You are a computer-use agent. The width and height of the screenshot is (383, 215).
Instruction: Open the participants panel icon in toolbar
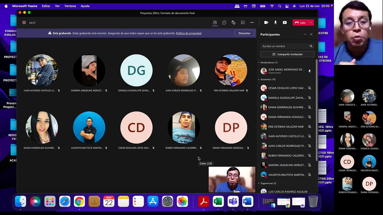tap(215, 23)
